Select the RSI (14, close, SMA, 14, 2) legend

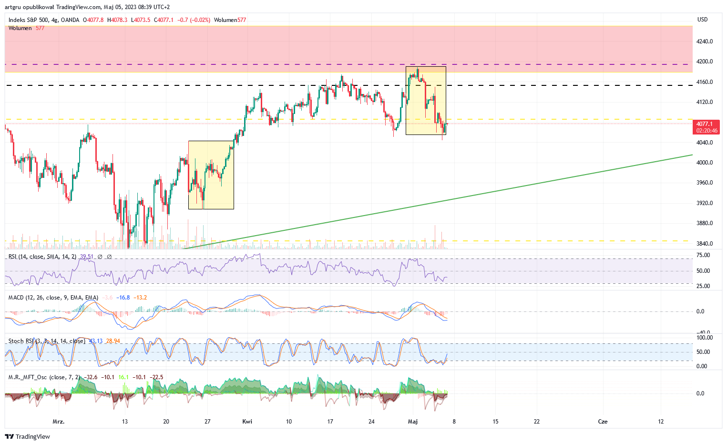(43, 257)
